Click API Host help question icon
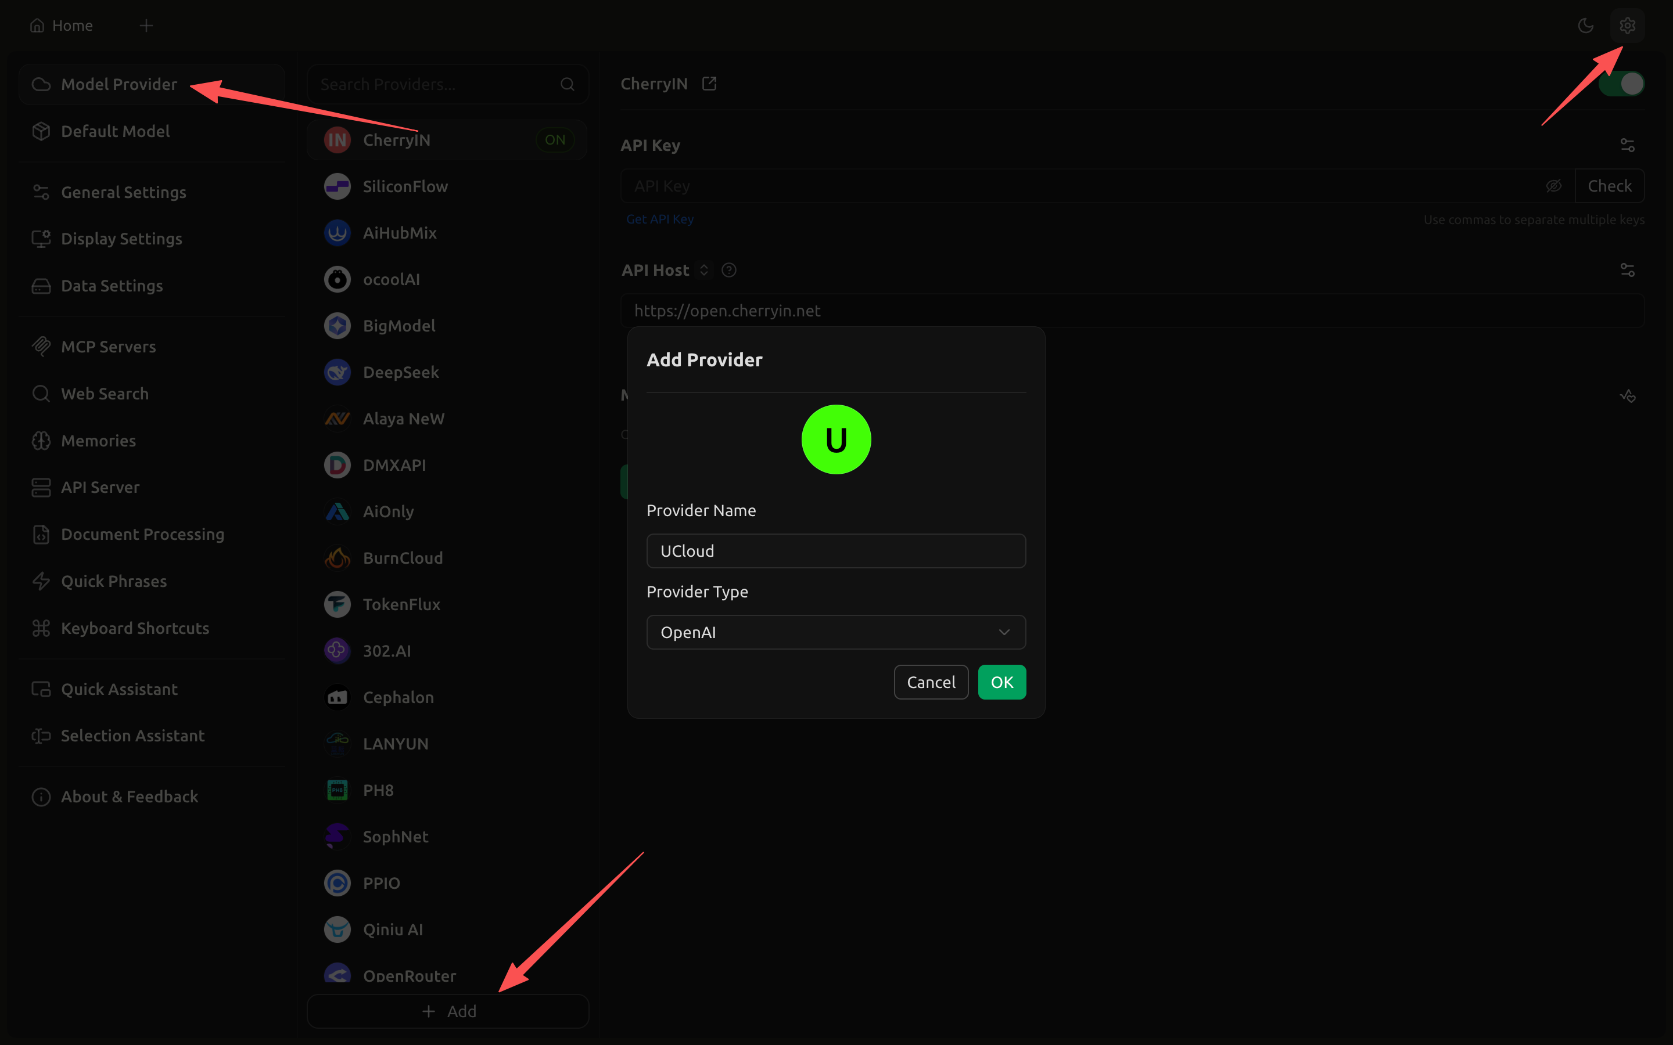1673x1045 pixels. [728, 270]
